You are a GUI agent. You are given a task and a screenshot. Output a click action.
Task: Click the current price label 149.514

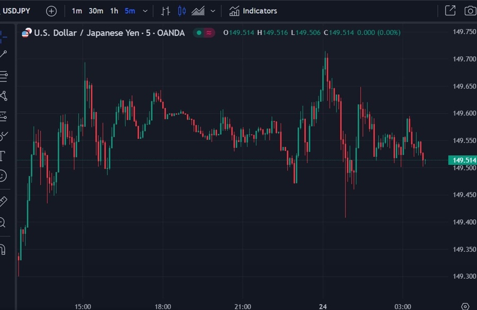[x=463, y=160]
